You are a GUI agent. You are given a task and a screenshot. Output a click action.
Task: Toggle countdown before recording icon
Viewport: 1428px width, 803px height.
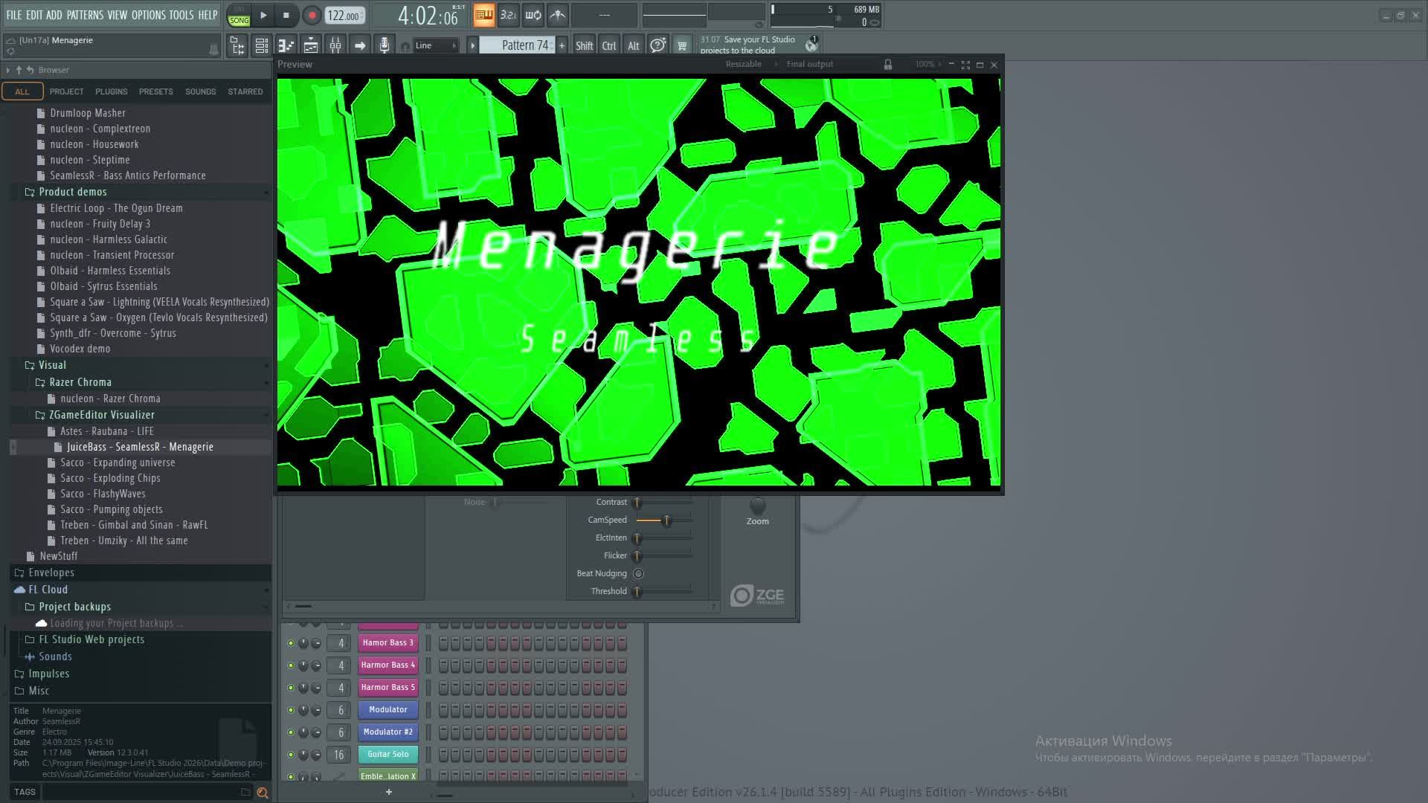(x=509, y=15)
